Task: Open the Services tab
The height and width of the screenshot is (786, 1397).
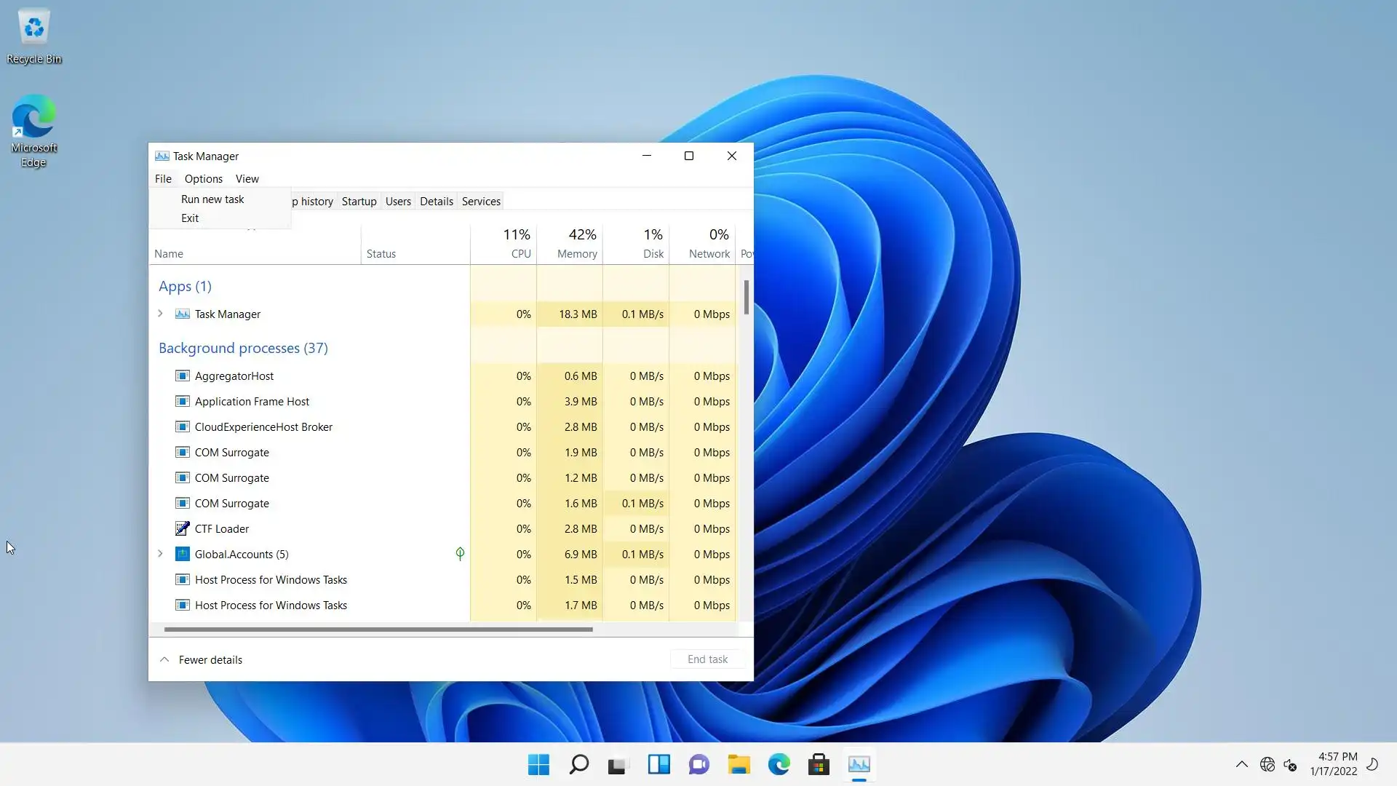Action: coord(481,202)
